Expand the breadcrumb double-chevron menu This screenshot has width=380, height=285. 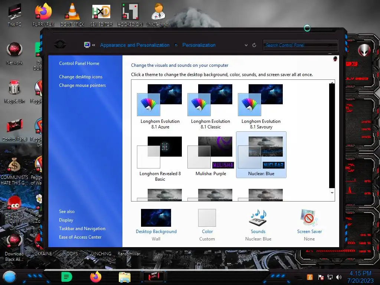coord(94,45)
